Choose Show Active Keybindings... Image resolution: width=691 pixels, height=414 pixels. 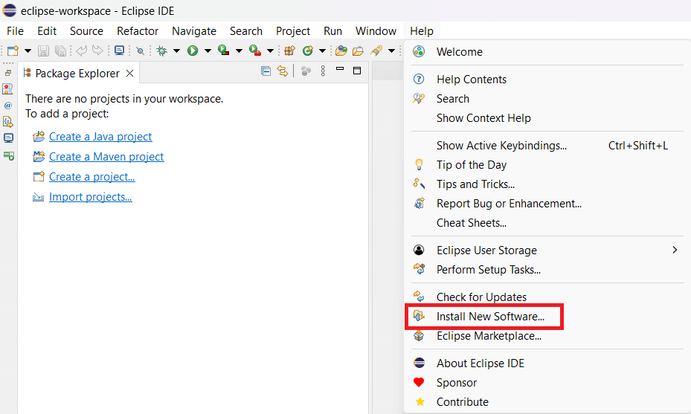pos(547,146)
